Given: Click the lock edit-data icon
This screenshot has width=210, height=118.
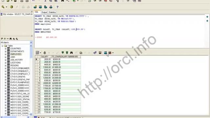Looking at the screenshot, I should tap(45, 52).
